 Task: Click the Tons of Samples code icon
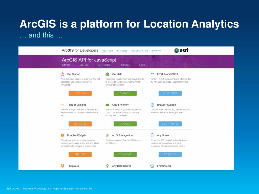(x=62, y=105)
